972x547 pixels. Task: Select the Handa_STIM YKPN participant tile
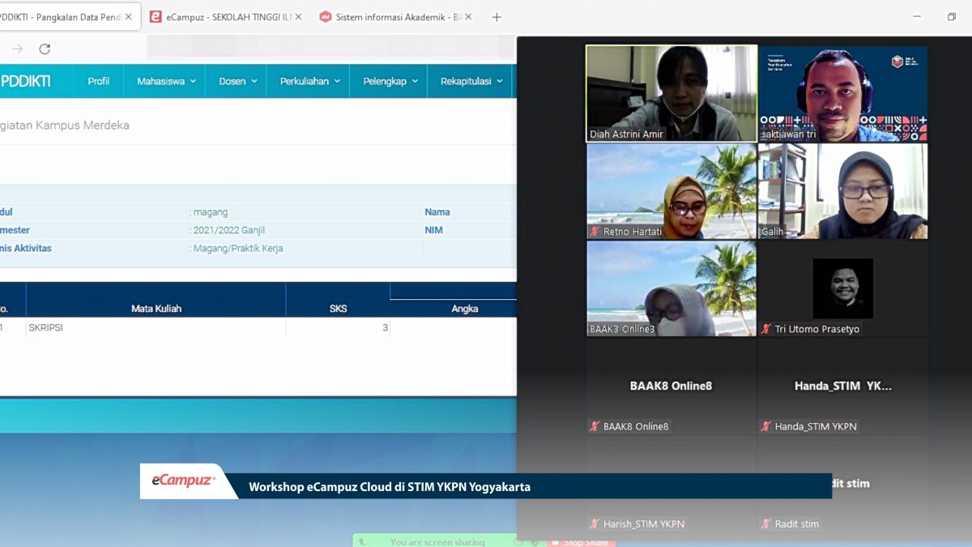coord(843,386)
